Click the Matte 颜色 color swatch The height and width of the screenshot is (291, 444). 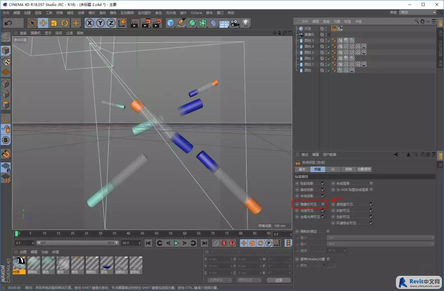tap(331, 265)
